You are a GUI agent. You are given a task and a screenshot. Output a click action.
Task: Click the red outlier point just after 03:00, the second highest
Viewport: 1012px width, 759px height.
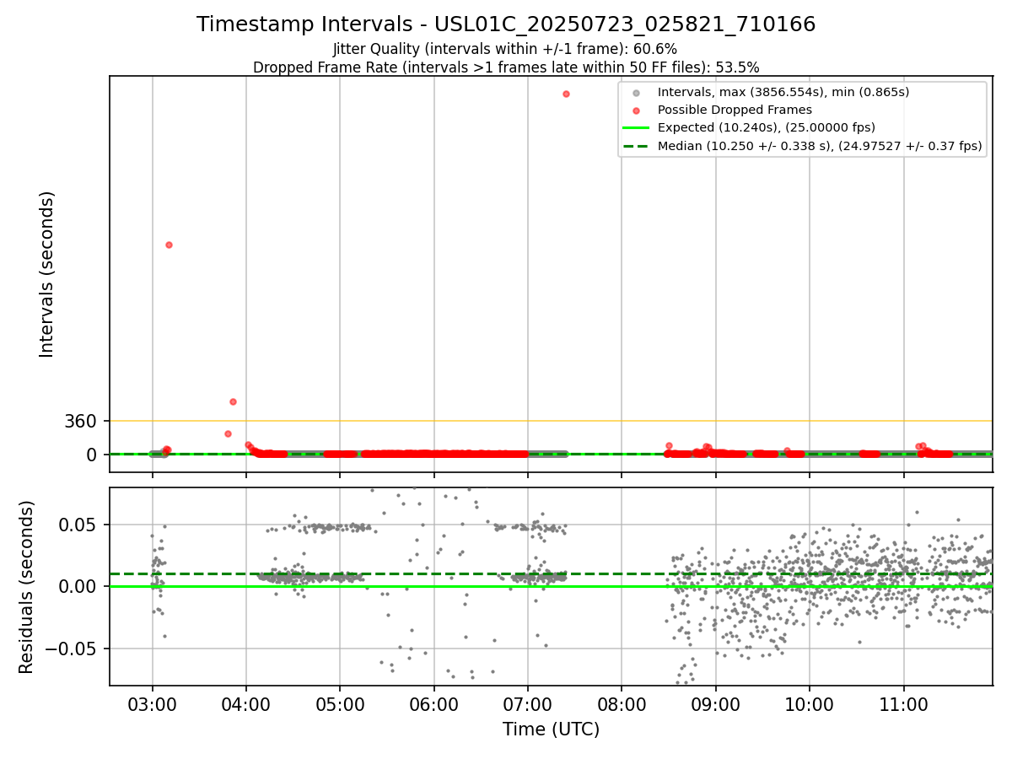click(x=169, y=245)
